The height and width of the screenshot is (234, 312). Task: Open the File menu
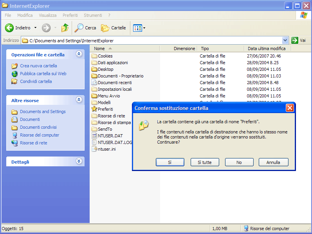pyautogui.click(x=8, y=15)
